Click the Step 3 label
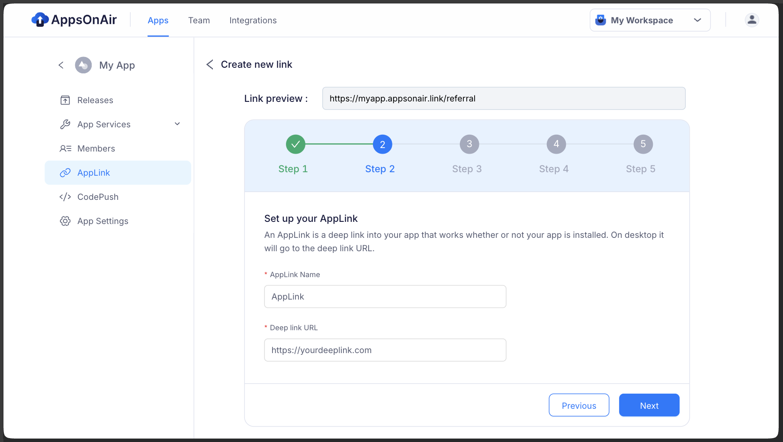 coord(467,169)
